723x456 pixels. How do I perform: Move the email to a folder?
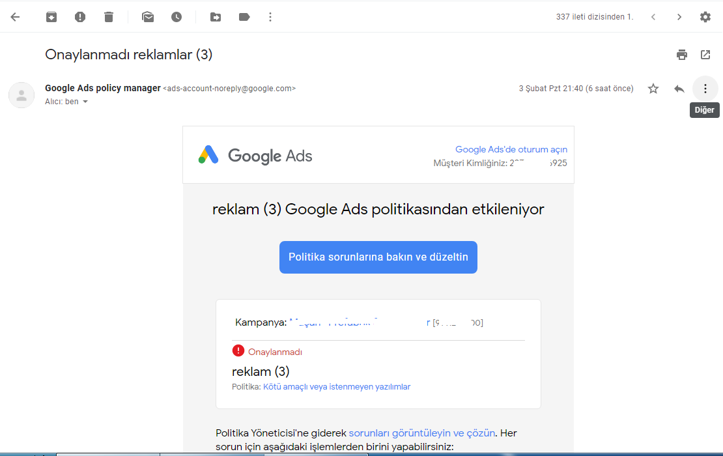[216, 17]
